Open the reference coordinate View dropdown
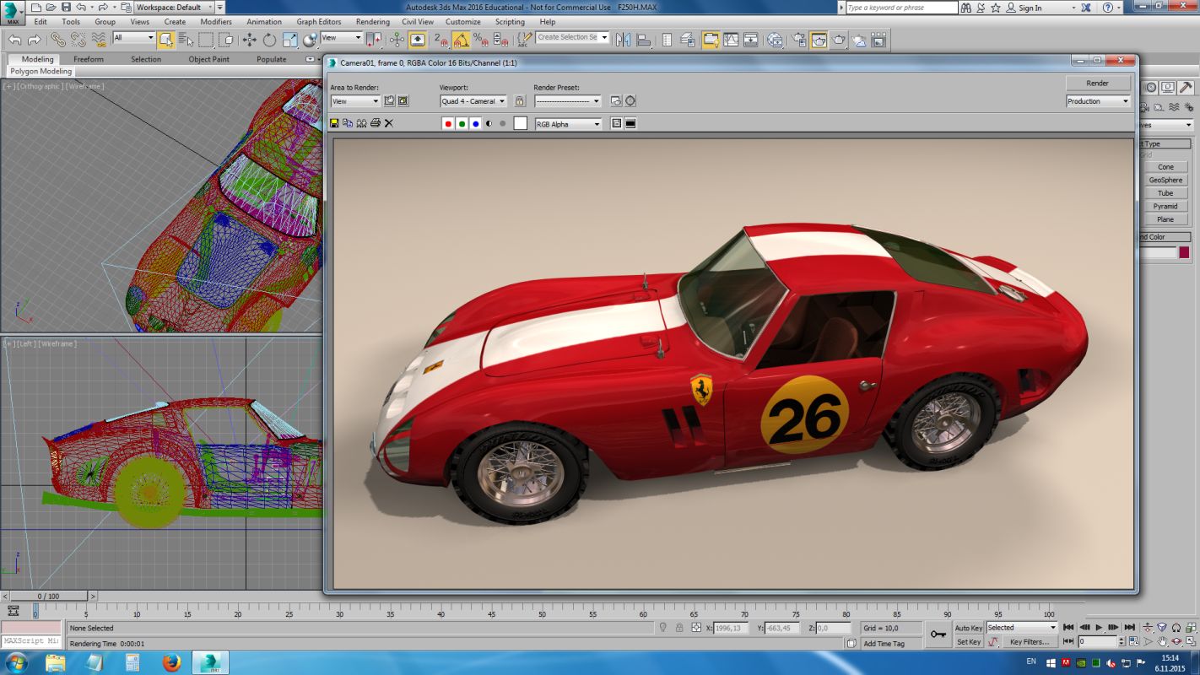The image size is (1200, 675). [x=341, y=38]
